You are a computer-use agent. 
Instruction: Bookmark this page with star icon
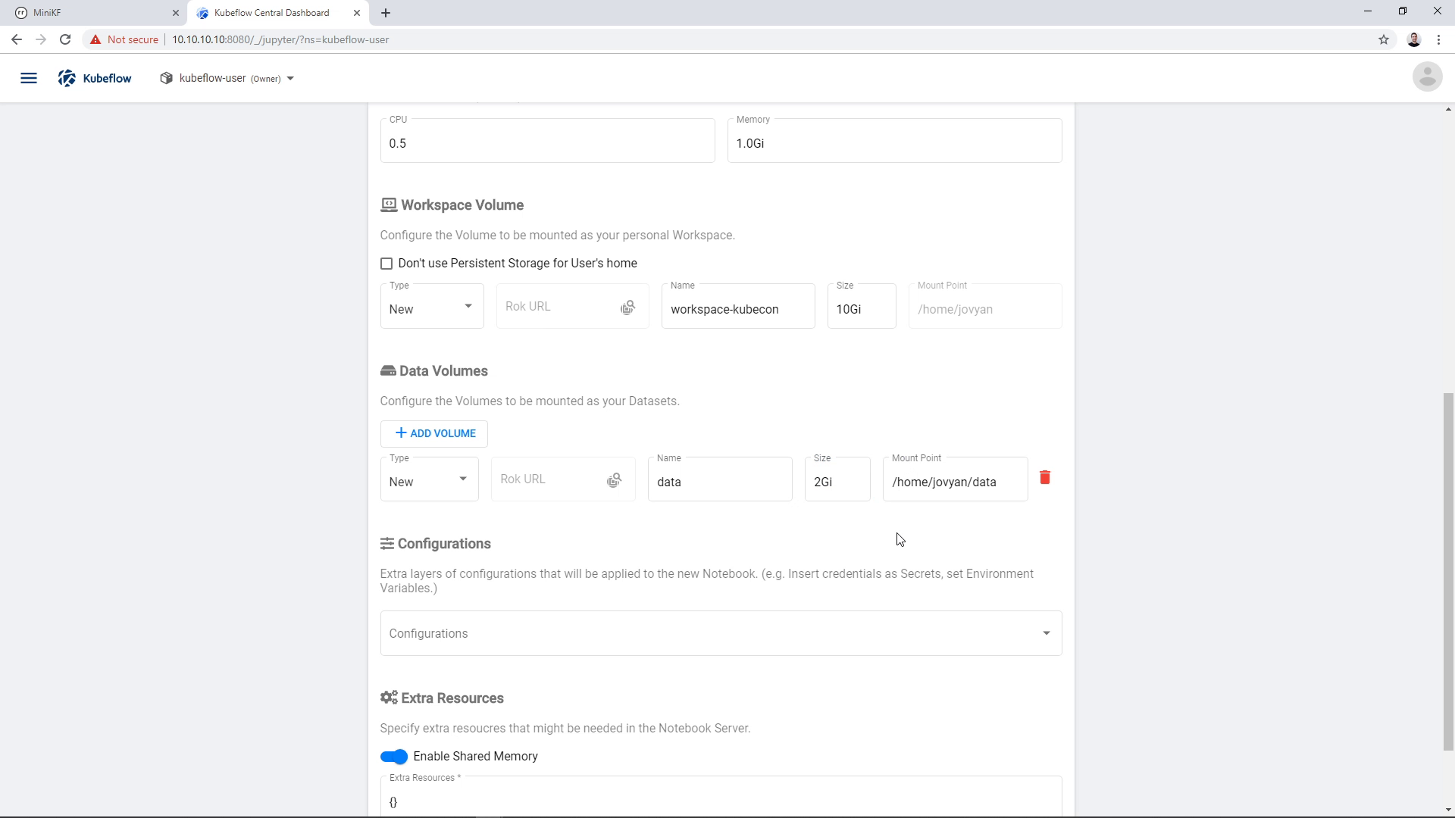pos(1384,39)
